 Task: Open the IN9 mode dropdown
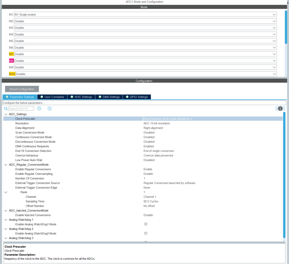click(x=145, y=67)
